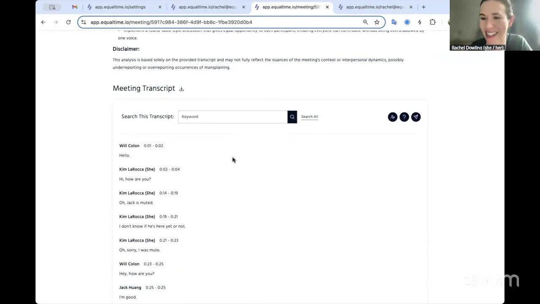Click the browser address bar URL
540x304 pixels.
click(x=171, y=22)
